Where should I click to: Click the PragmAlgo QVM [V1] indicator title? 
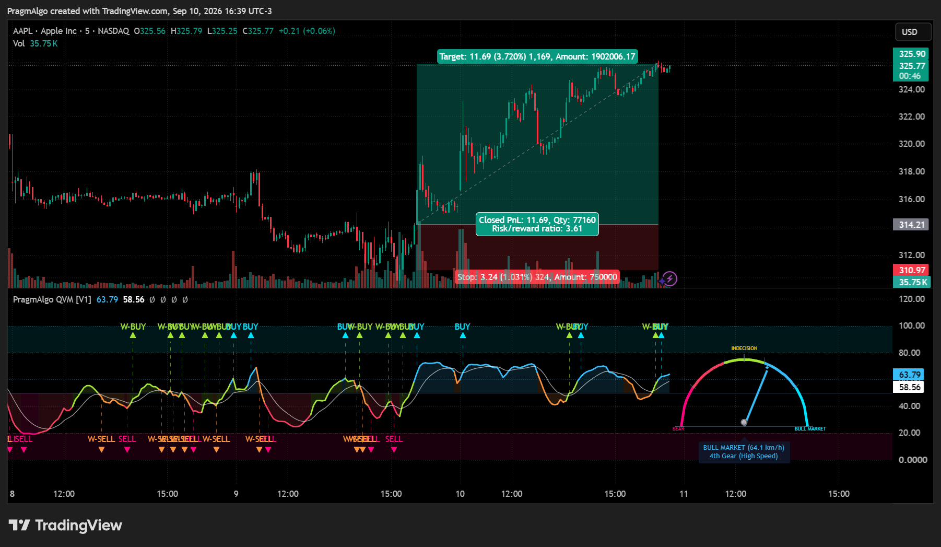[52, 299]
